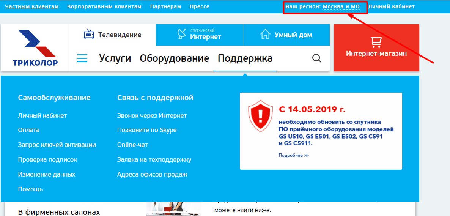Open Адреса офисов продаж
The height and width of the screenshot is (216, 450).
[x=152, y=174]
